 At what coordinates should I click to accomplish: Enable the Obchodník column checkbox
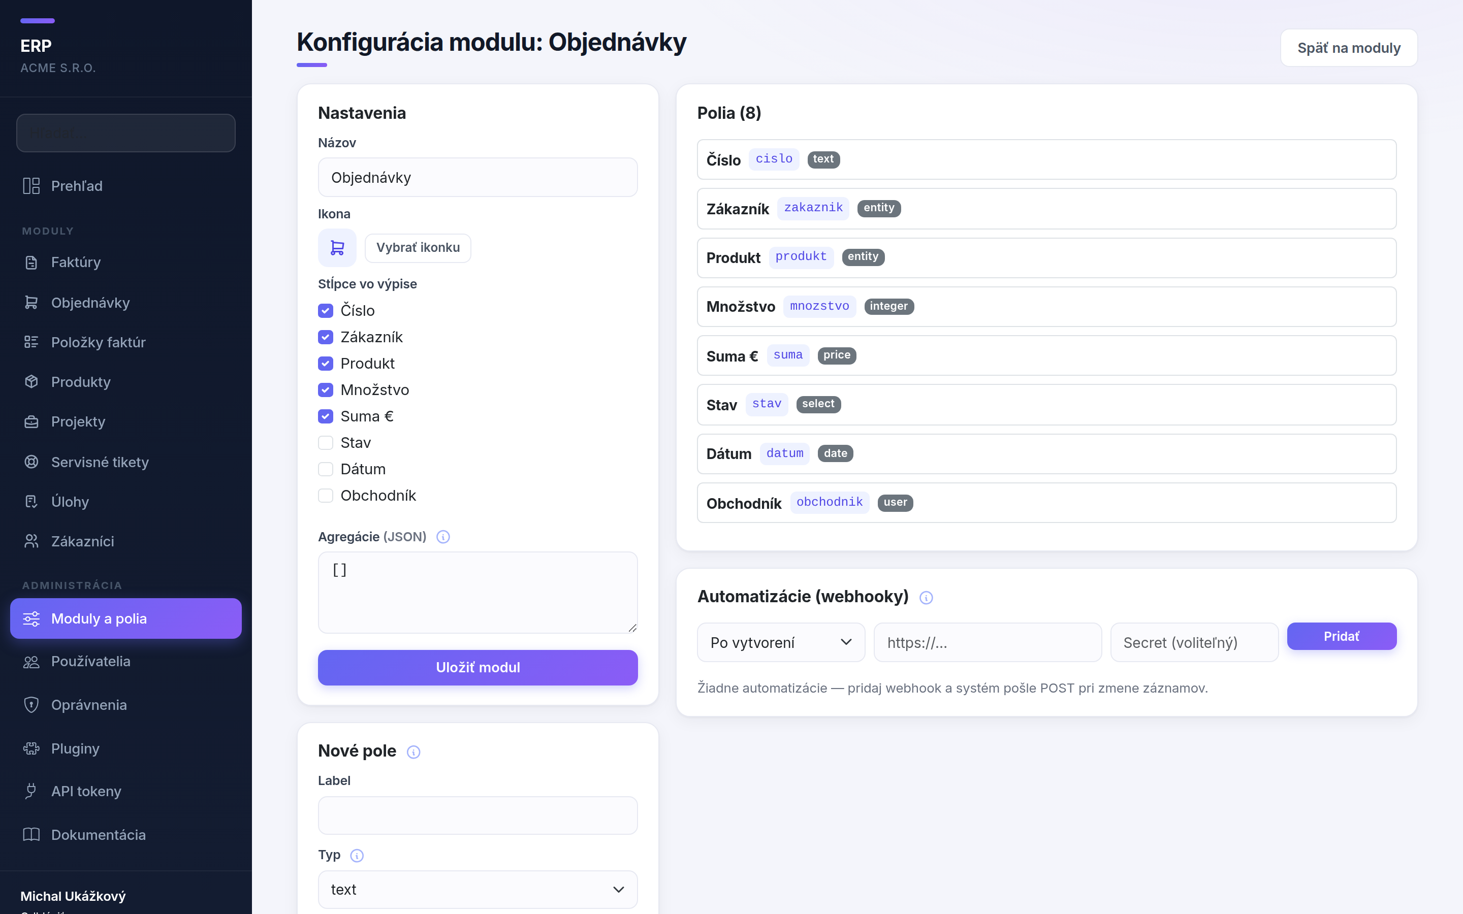click(x=326, y=496)
